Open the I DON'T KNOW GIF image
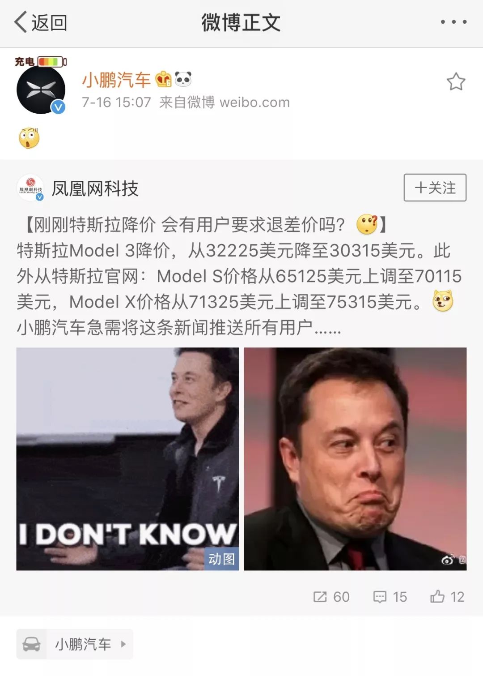Image resolution: width=483 pixels, height=676 pixels. point(127,459)
